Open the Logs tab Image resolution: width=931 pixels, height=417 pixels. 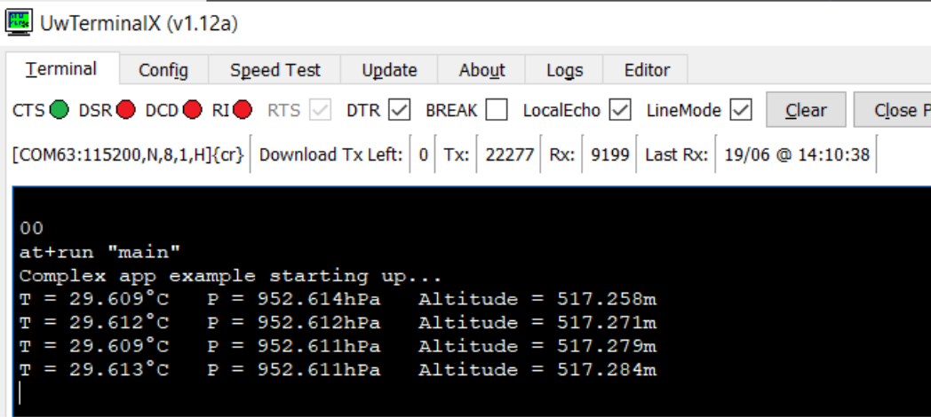click(564, 70)
